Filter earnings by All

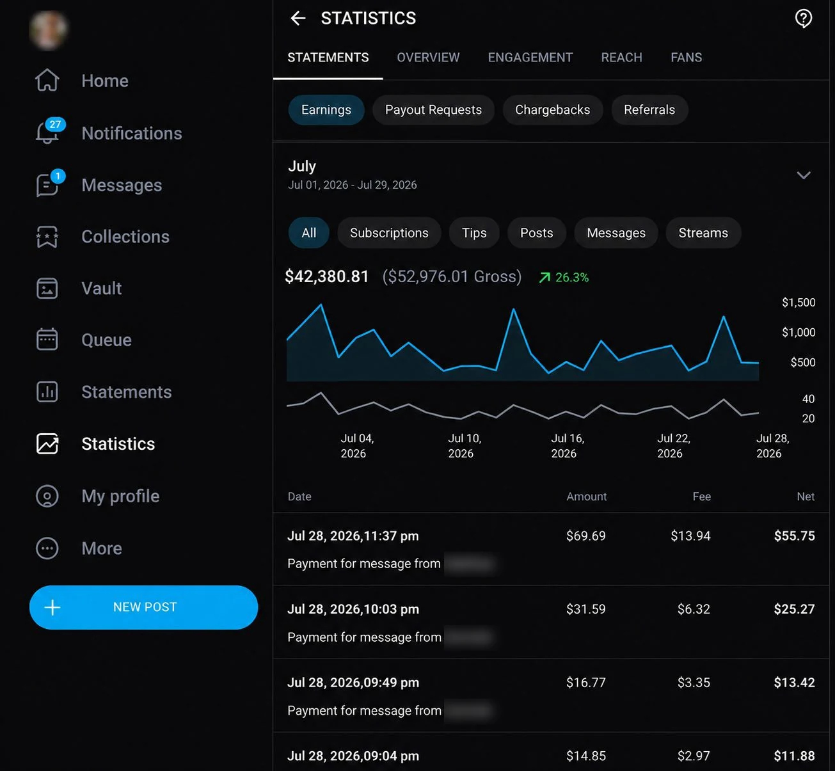pyautogui.click(x=309, y=233)
